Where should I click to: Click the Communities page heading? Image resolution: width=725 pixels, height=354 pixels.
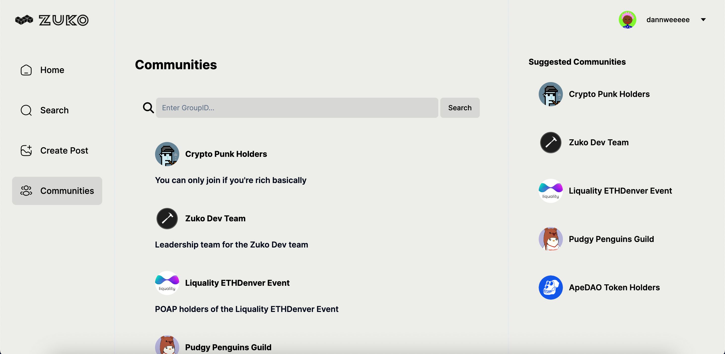[176, 65]
